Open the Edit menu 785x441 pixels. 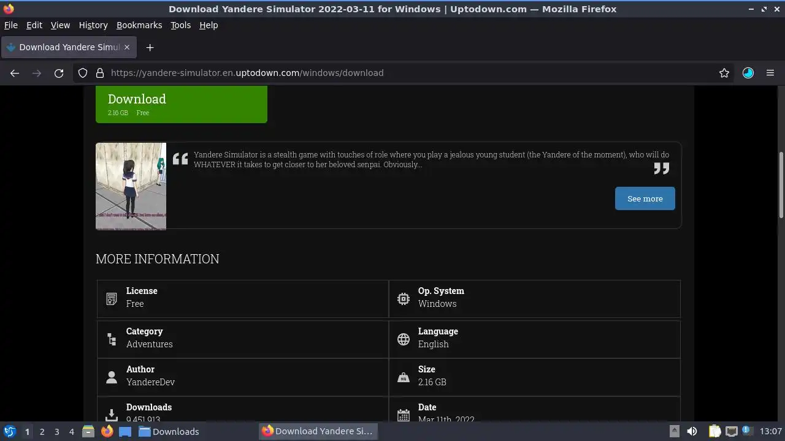[x=34, y=25]
